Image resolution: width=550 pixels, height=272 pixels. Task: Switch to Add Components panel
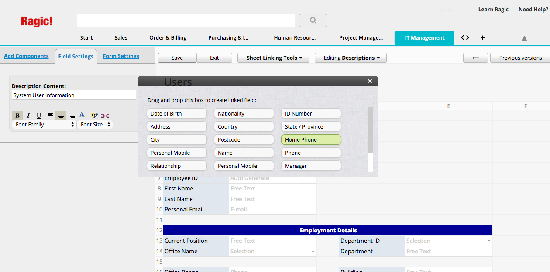(x=26, y=56)
